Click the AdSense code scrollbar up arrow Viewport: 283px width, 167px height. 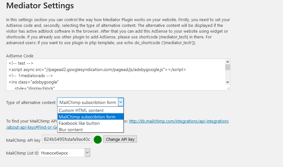227,62
